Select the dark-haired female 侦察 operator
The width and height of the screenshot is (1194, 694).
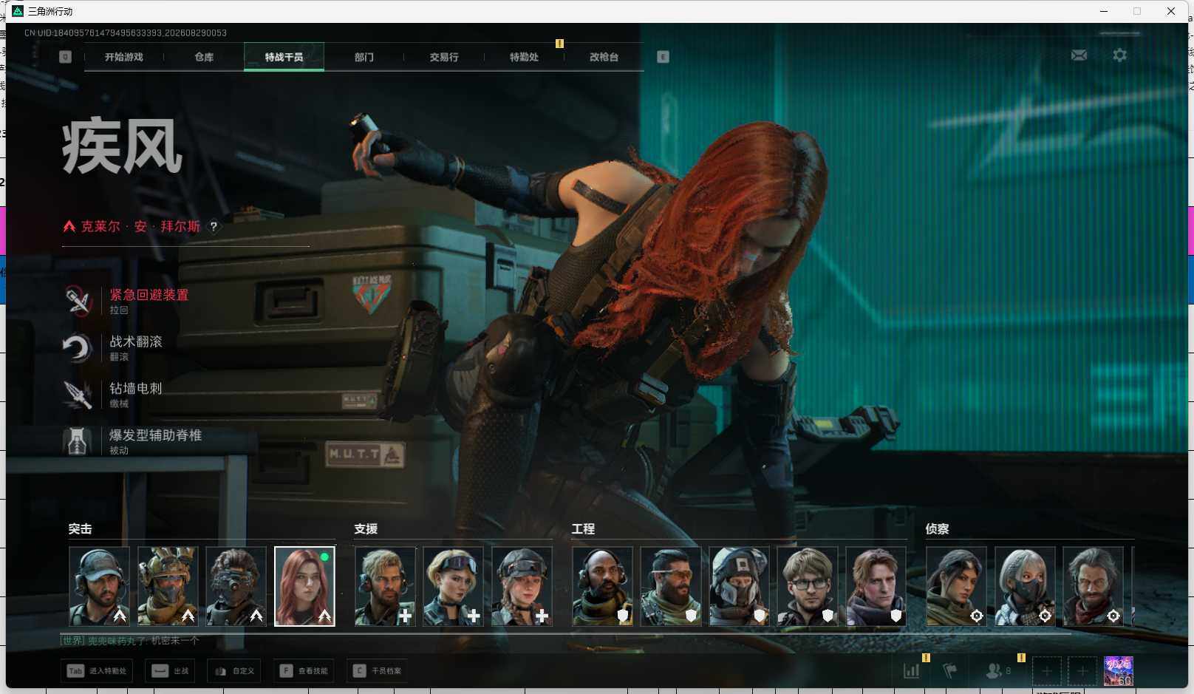point(956,586)
